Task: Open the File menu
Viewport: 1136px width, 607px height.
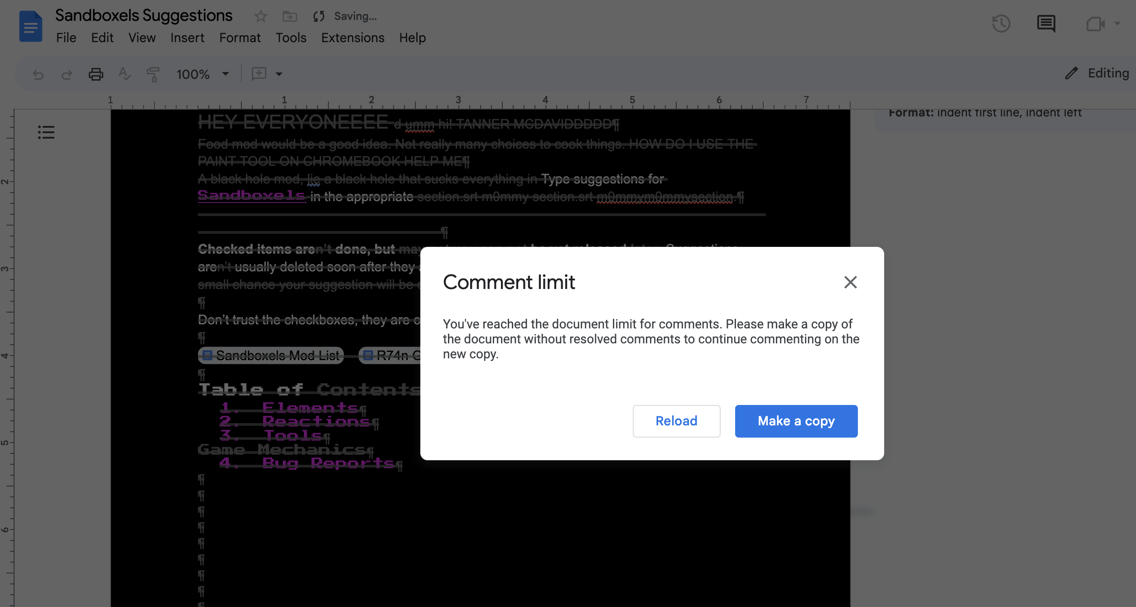Action: tap(66, 38)
